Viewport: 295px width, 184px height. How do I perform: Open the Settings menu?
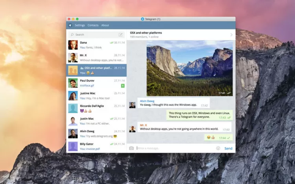pos(80,25)
